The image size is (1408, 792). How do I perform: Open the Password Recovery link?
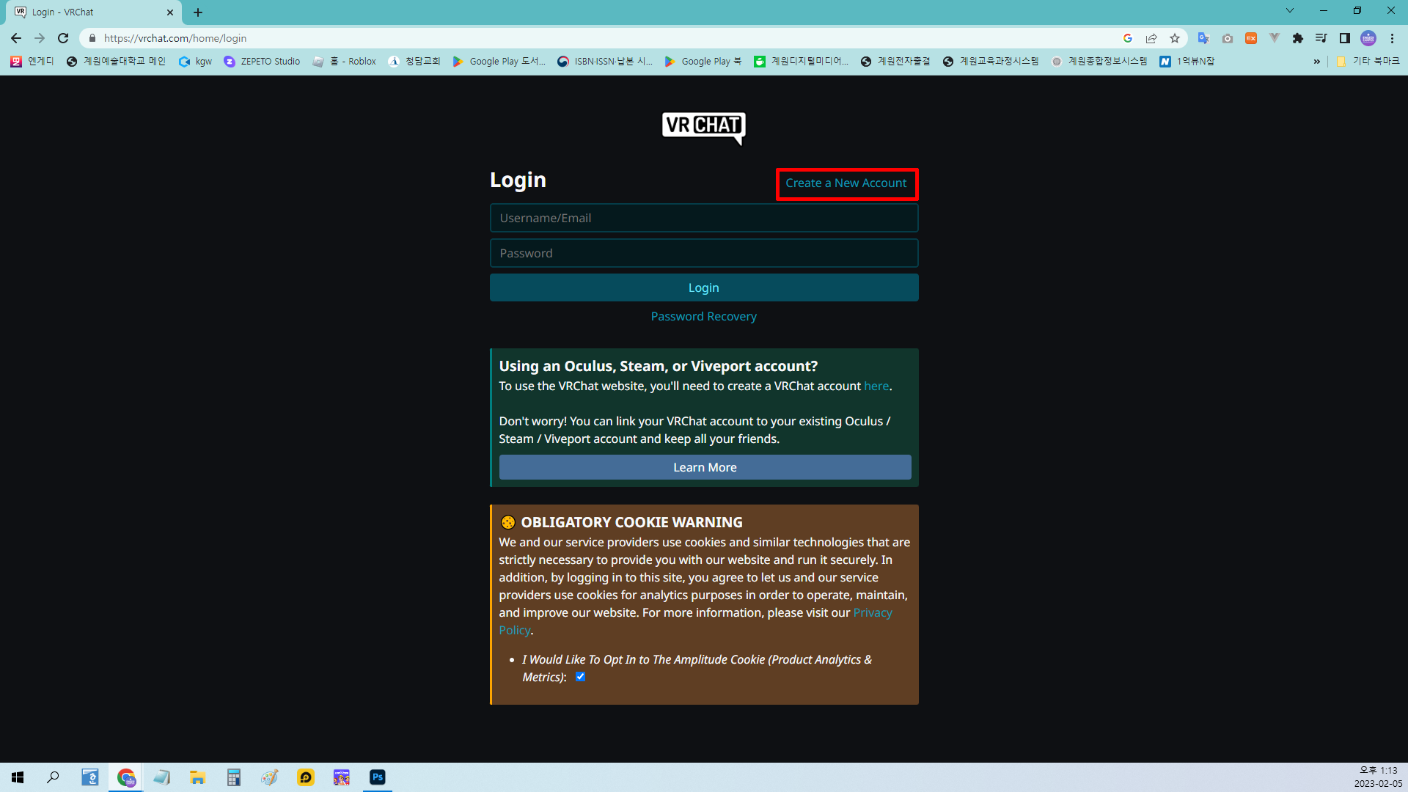click(x=703, y=317)
